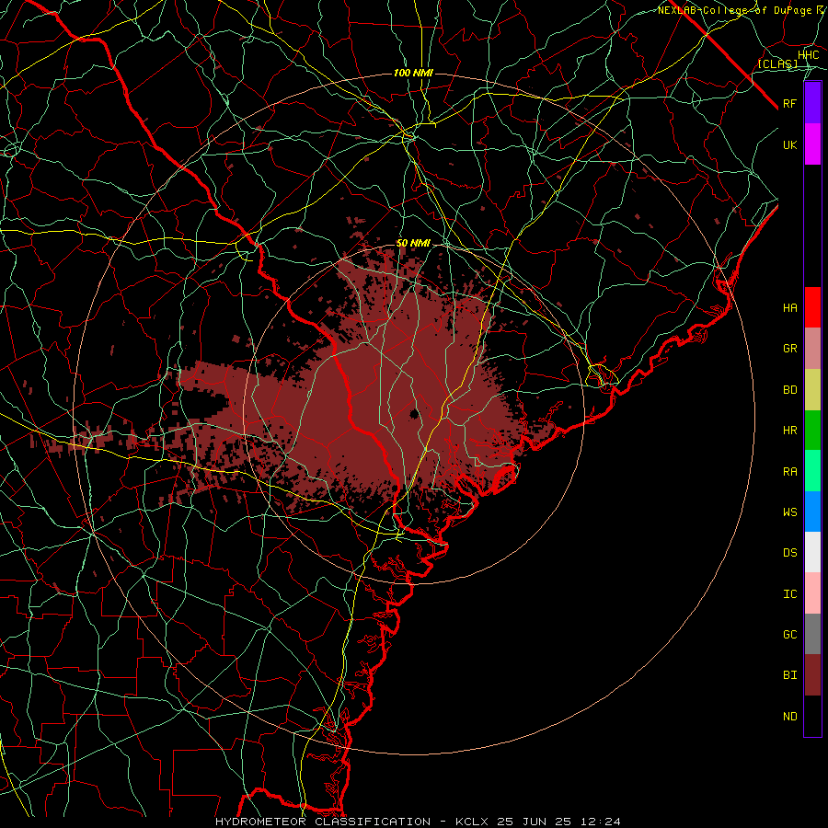The height and width of the screenshot is (828, 828).
Task: Click the 50 NMI range ring label
Action: [413, 243]
